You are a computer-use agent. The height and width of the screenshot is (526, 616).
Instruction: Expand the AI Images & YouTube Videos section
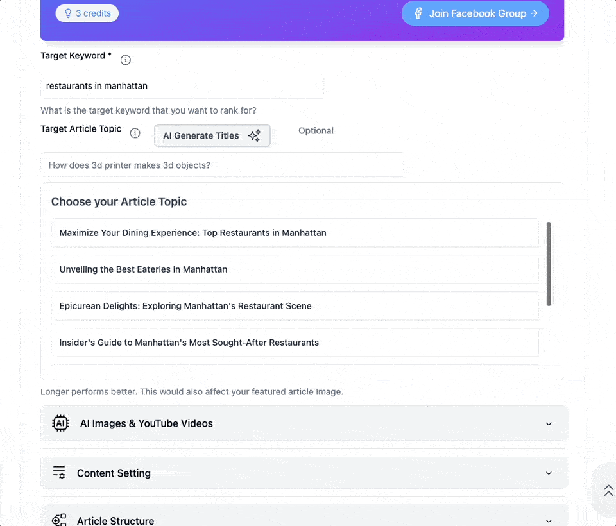coord(549,424)
